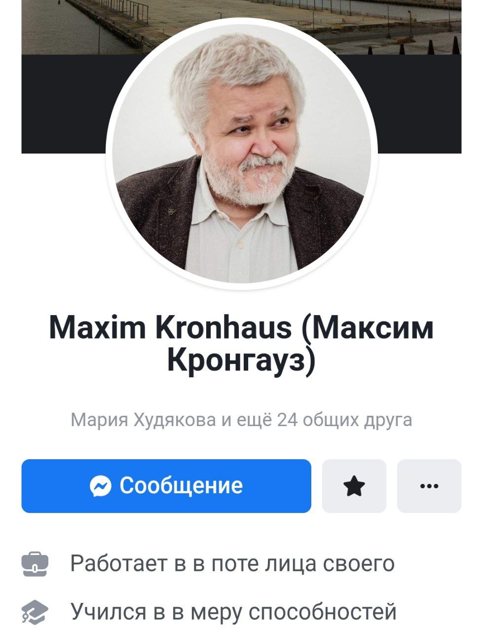Image resolution: width=483 pixels, height=632 pixels.
Task: Open mutual friend Мария Худякова
Action: (x=143, y=420)
